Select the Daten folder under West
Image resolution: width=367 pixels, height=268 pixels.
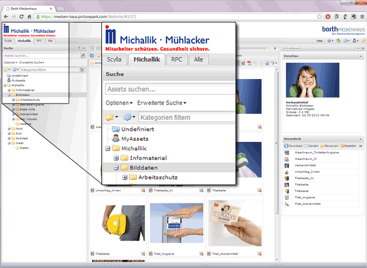(22, 148)
